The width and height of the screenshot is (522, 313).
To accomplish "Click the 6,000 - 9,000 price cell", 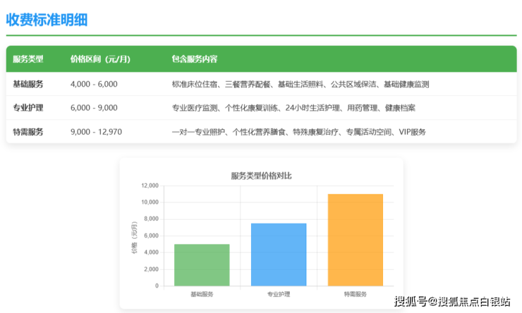I will coord(94,108).
